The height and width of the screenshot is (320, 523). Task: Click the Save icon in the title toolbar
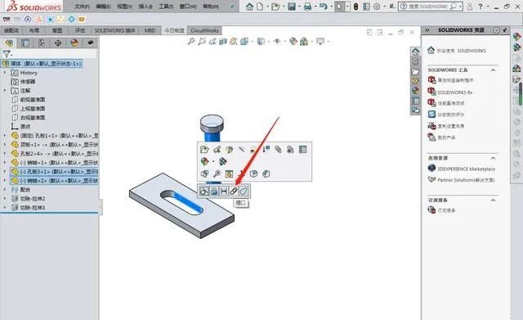[x=292, y=7]
